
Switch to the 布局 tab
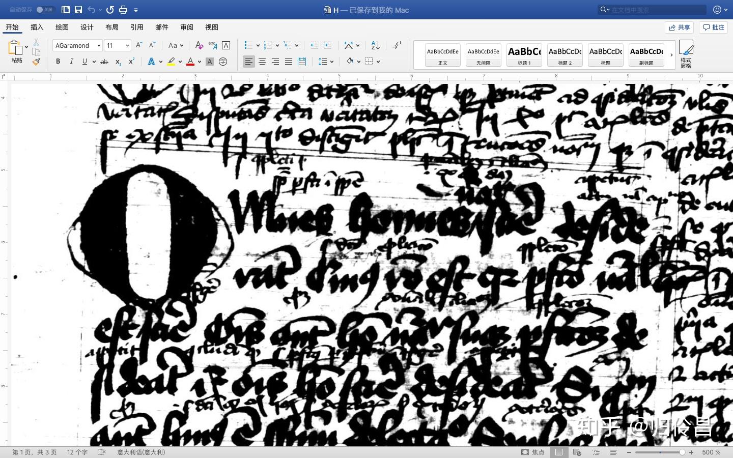(112, 27)
